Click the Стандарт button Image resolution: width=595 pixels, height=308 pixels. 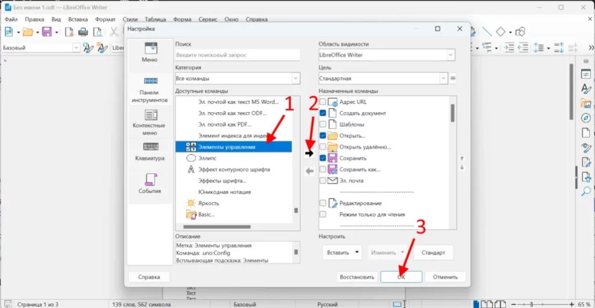coord(433,253)
